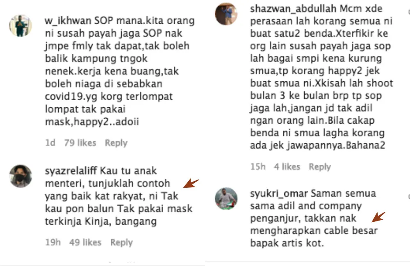Viewport: 410px width, 267px height.
Task: View the 49 likes list
Action: coord(85,242)
